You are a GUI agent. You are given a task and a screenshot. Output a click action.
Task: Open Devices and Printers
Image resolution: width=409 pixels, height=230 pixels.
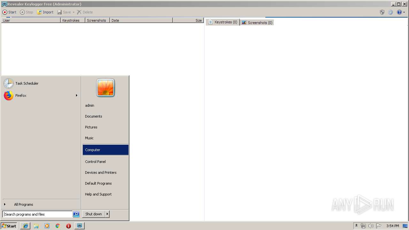[105, 172]
